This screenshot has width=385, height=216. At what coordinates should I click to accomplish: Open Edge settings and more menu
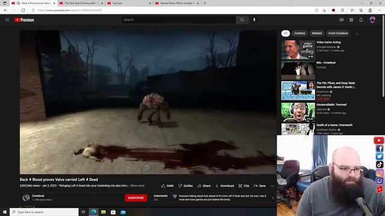(380, 10)
